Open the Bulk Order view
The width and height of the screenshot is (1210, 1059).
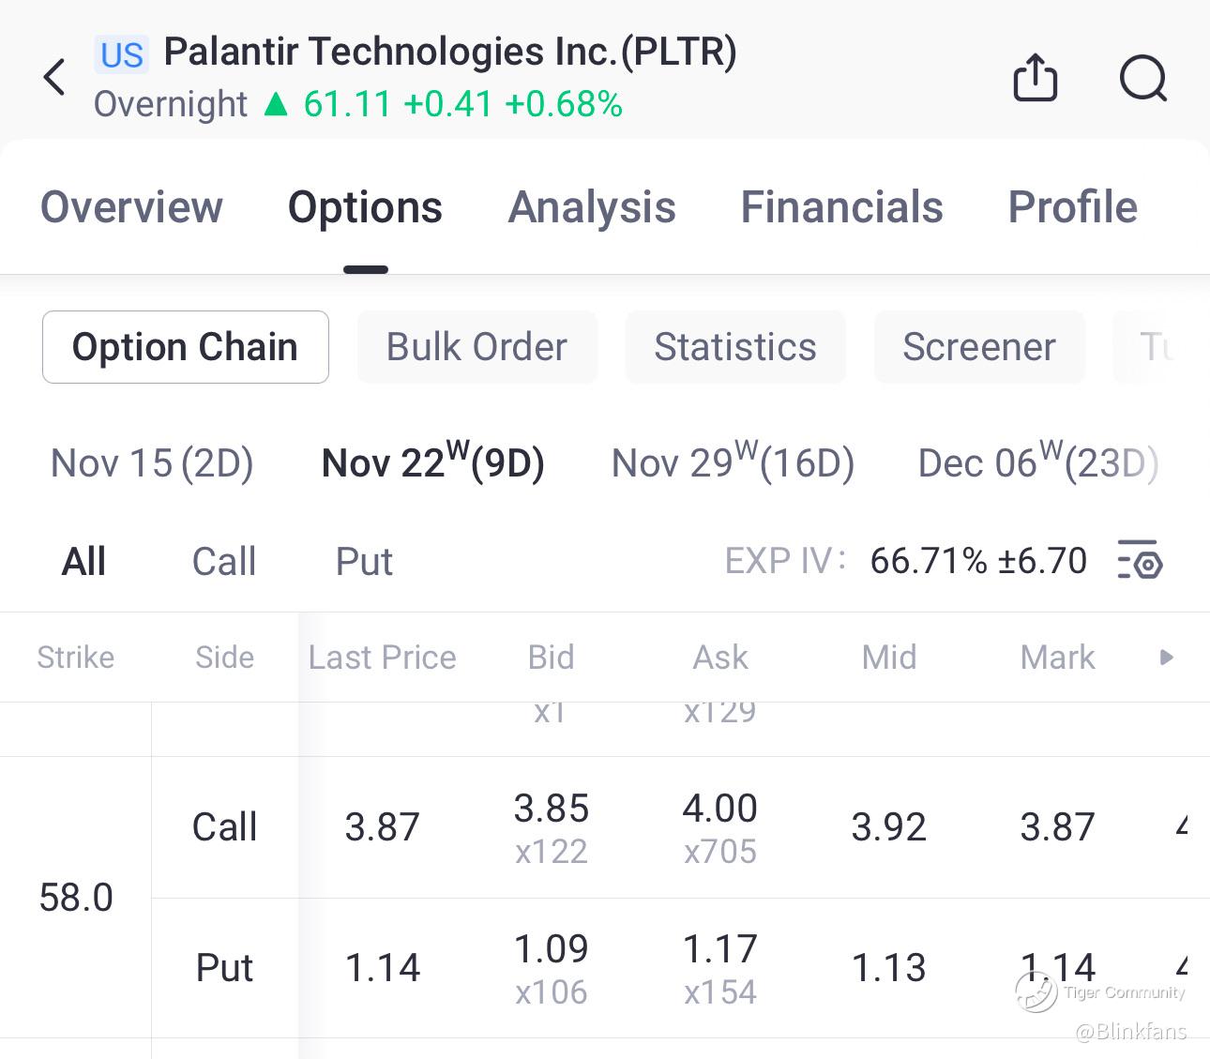pyautogui.click(x=476, y=347)
